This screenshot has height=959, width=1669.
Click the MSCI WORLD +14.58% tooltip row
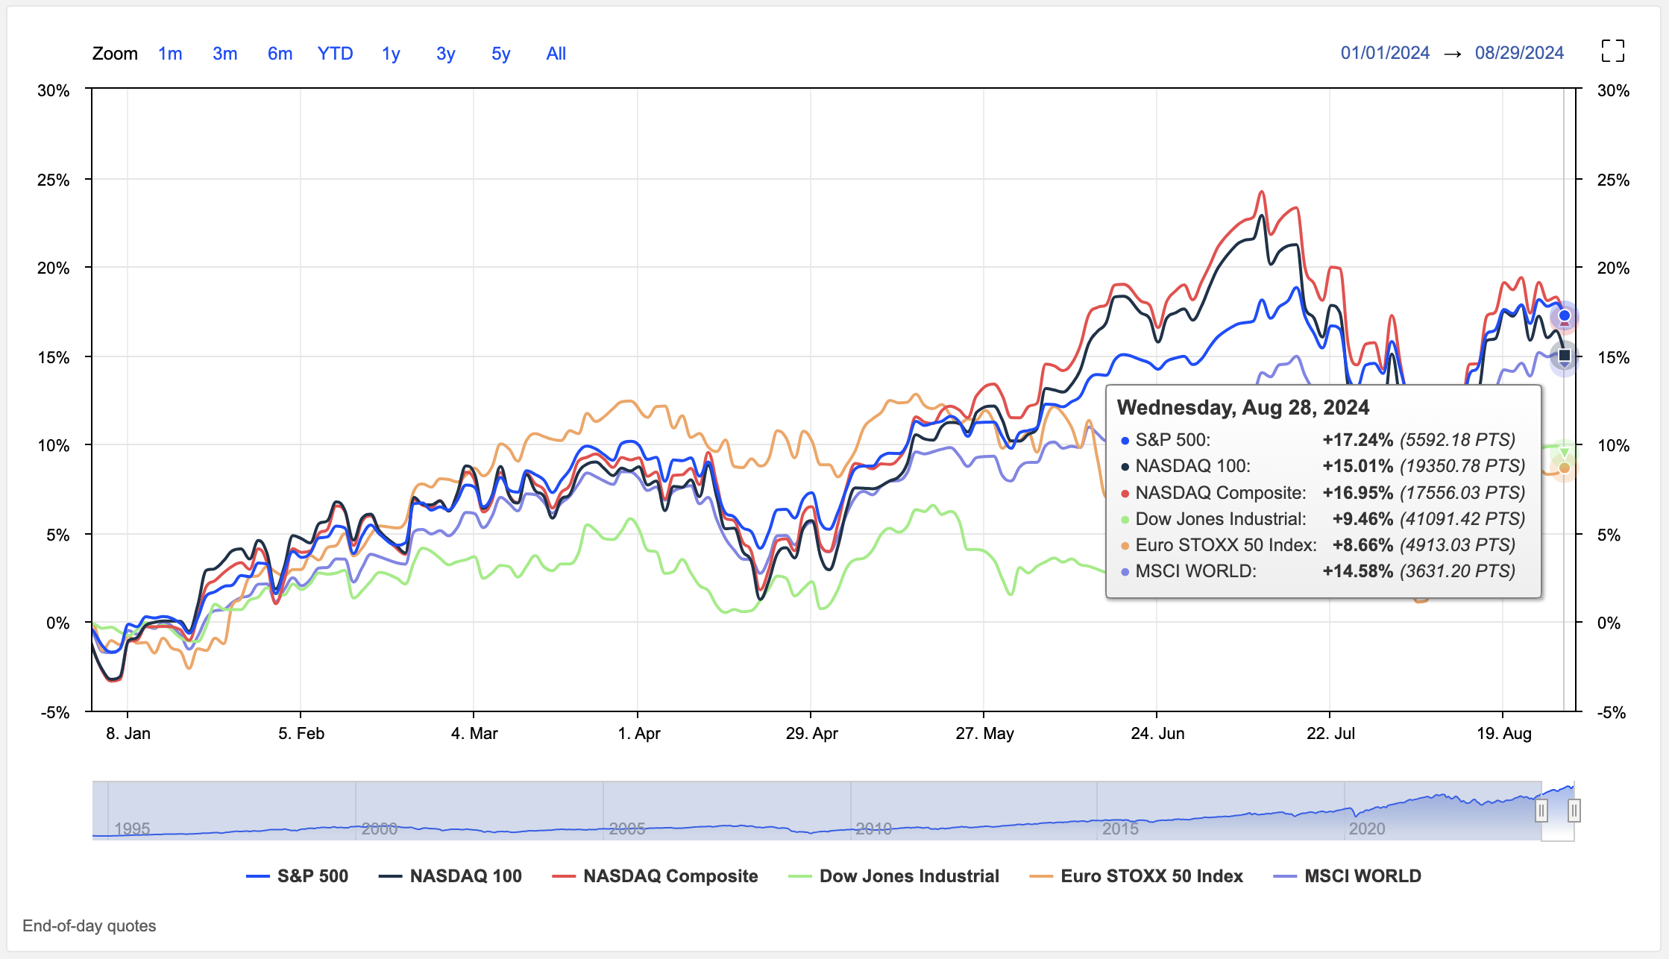point(1318,571)
